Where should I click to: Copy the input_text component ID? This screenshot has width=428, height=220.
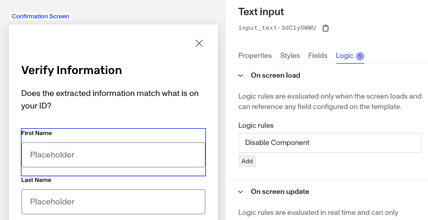pyautogui.click(x=326, y=28)
